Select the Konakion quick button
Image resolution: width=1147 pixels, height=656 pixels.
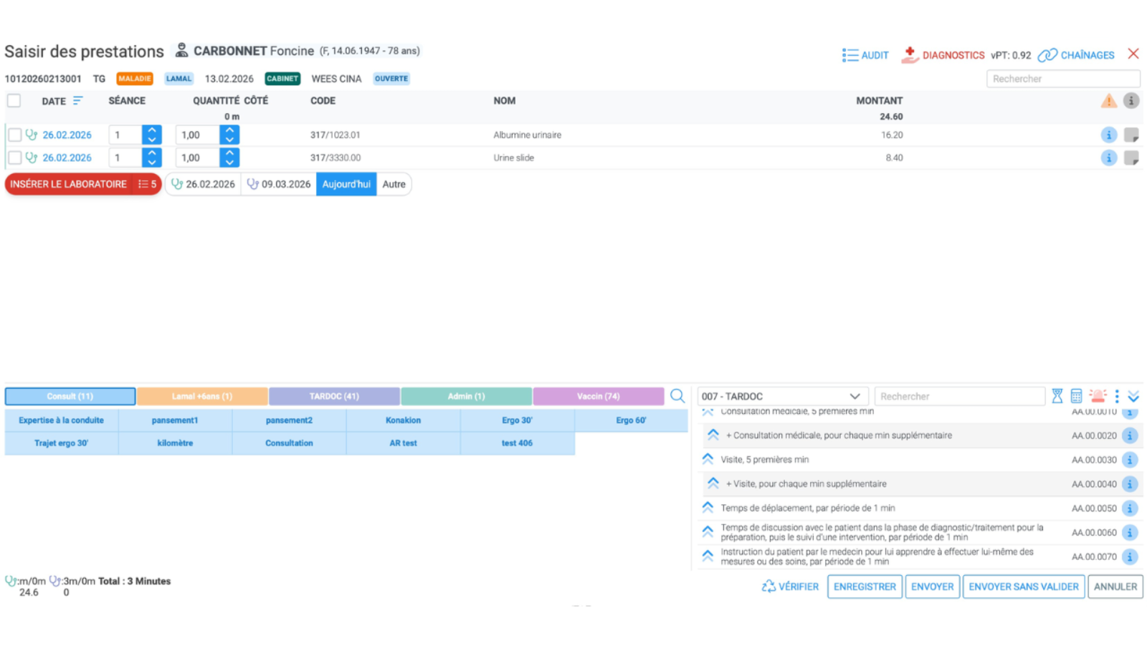click(403, 420)
